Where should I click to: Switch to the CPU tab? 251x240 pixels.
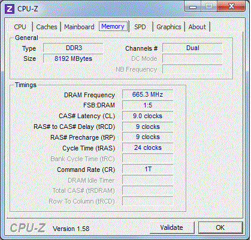(20, 27)
